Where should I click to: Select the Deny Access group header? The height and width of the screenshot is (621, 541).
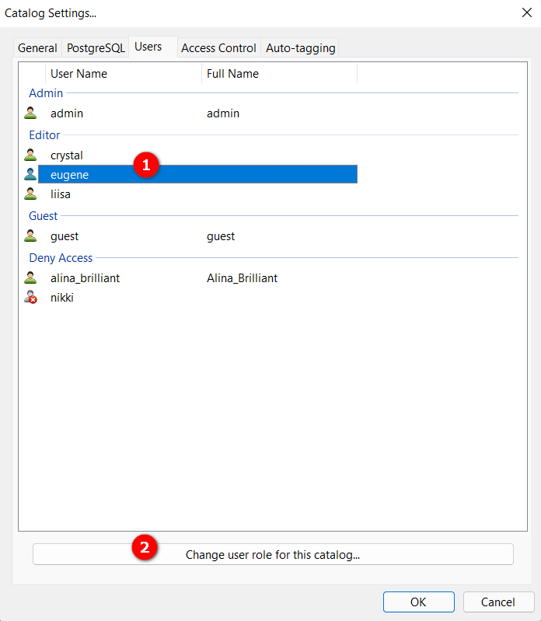tap(61, 258)
